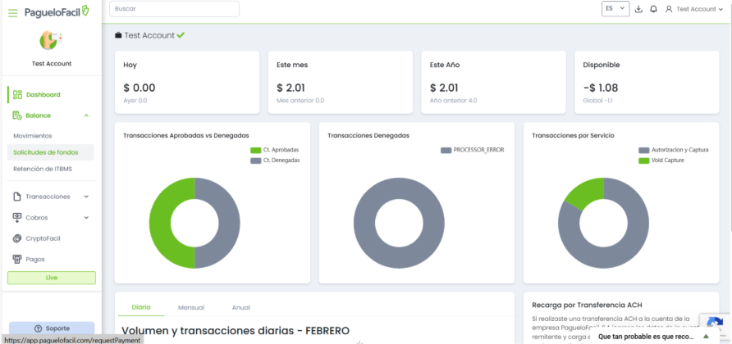Toggle Void Capture legend series
The height and width of the screenshot is (344, 732).
pos(666,161)
